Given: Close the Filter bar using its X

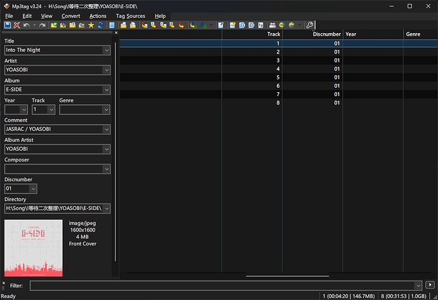Looking at the screenshot, I should pyautogui.click(x=4, y=283).
